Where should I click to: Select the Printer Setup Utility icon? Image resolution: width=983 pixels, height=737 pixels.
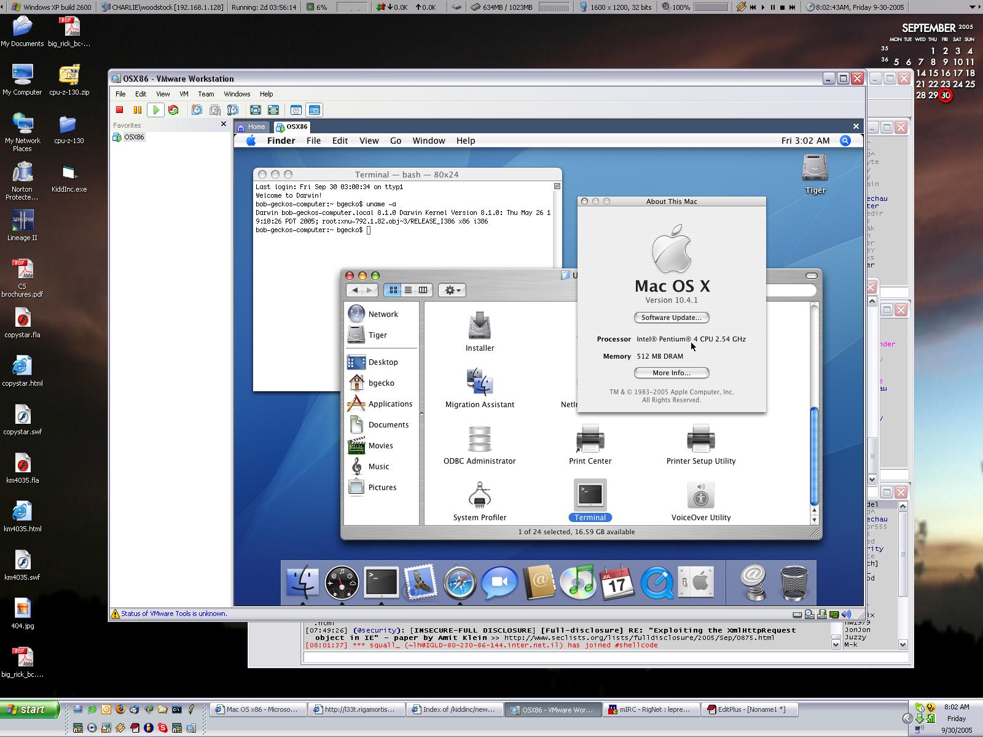click(701, 445)
